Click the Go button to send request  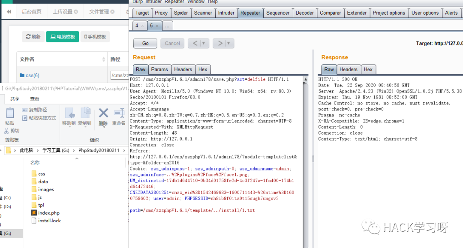pos(145,43)
